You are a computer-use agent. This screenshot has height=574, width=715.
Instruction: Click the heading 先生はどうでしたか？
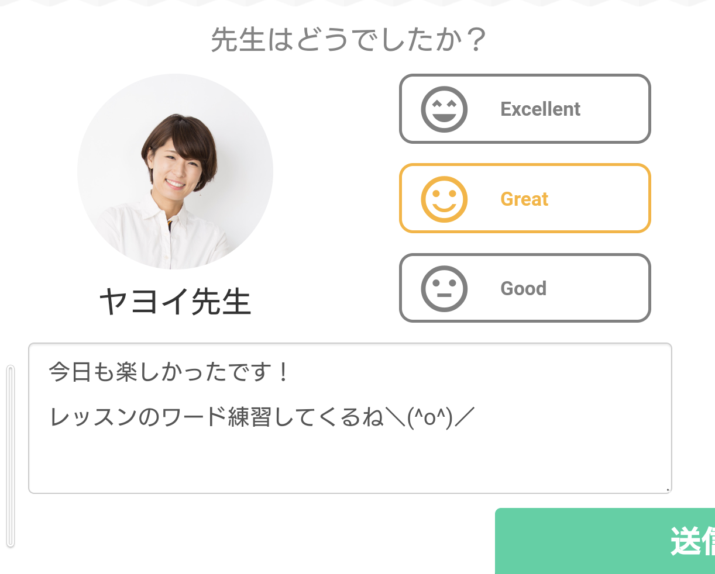point(349,40)
